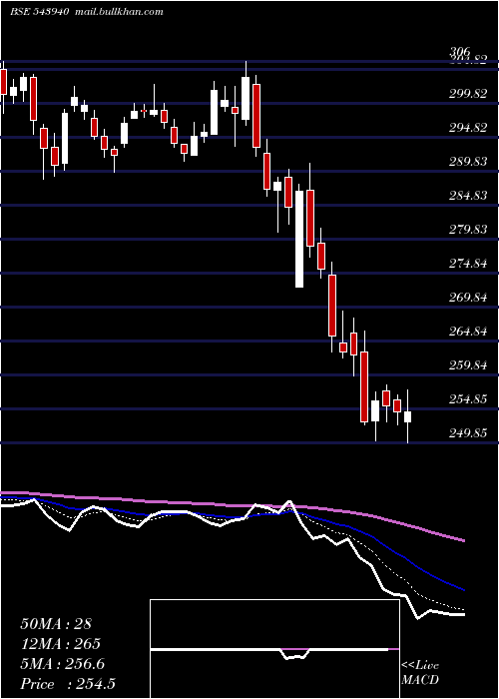Screen dimensions: 499x699
Task: Click the 274.84 price axis label
Action: tap(468, 264)
